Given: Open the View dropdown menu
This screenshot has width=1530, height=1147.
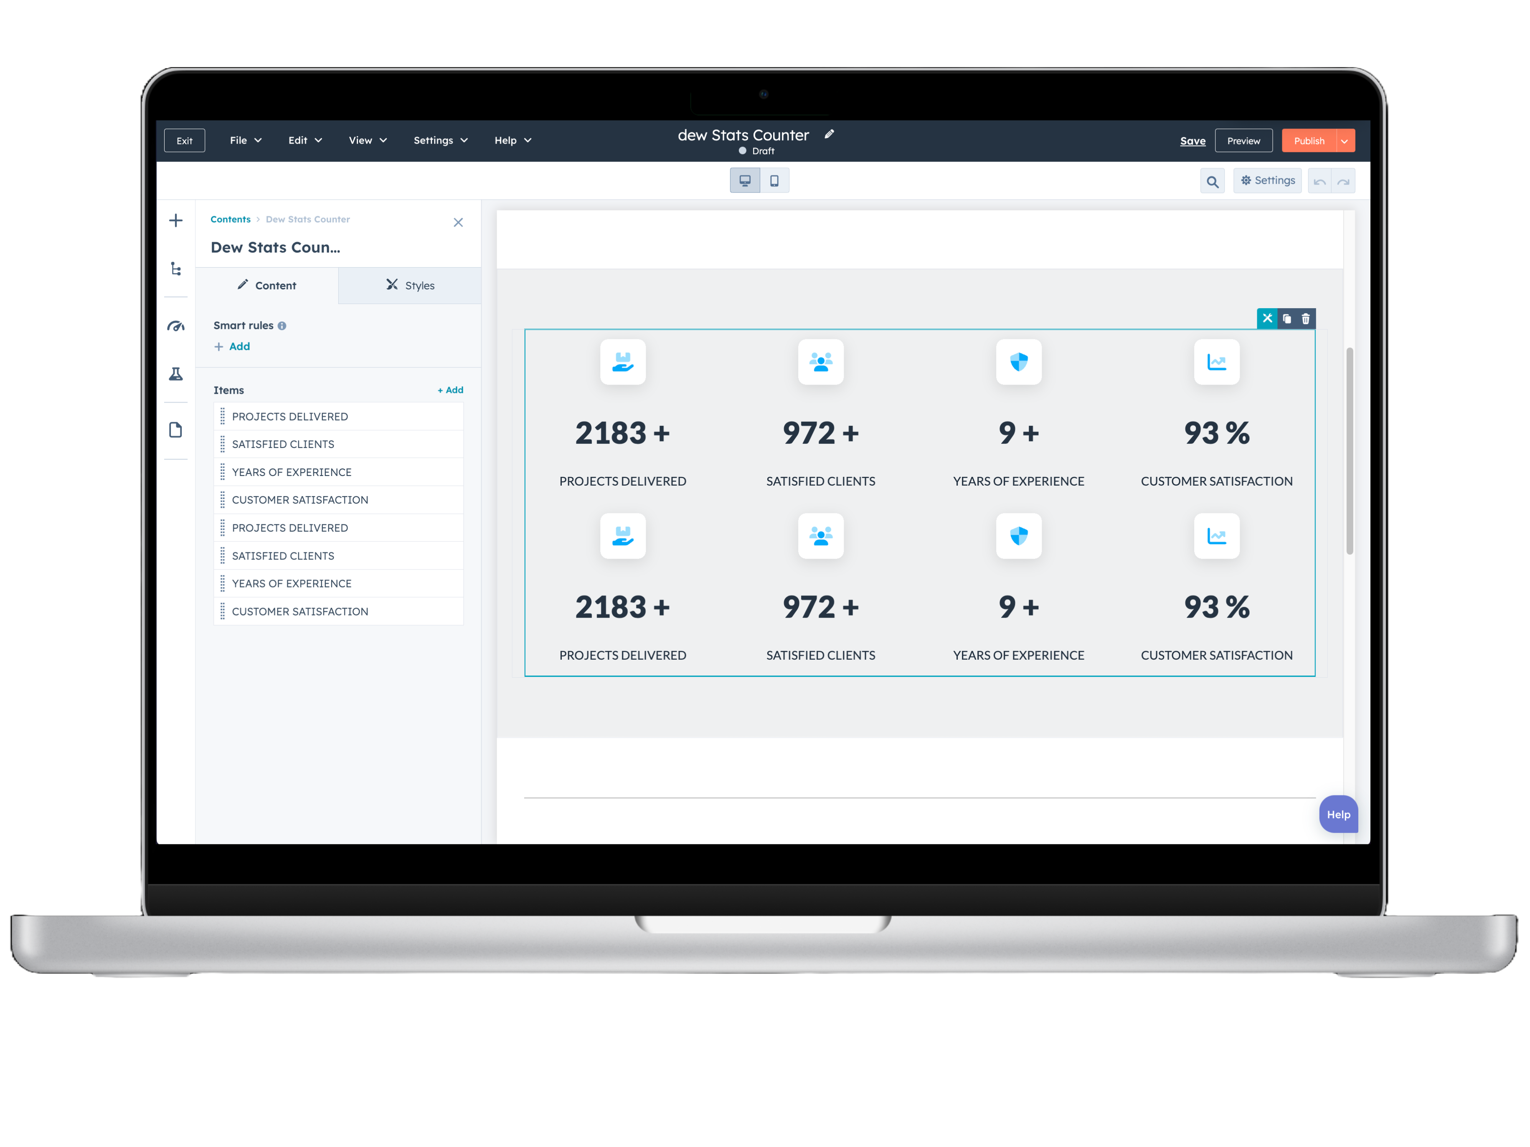Looking at the screenshot, I should pos(367,140).
